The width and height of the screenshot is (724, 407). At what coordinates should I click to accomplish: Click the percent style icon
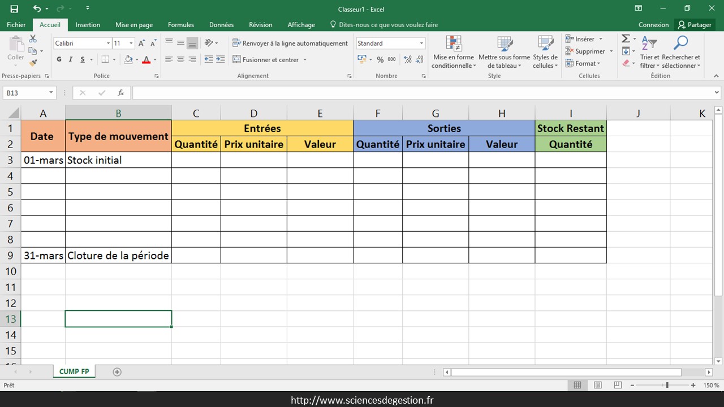(x=380, y=59)
